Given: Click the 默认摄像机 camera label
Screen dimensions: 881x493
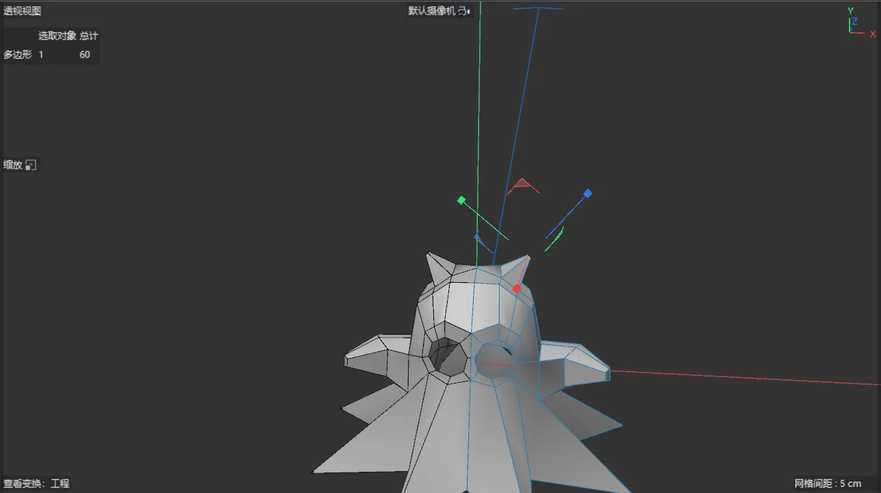Looking at the screenshot, I should (431, 11).
